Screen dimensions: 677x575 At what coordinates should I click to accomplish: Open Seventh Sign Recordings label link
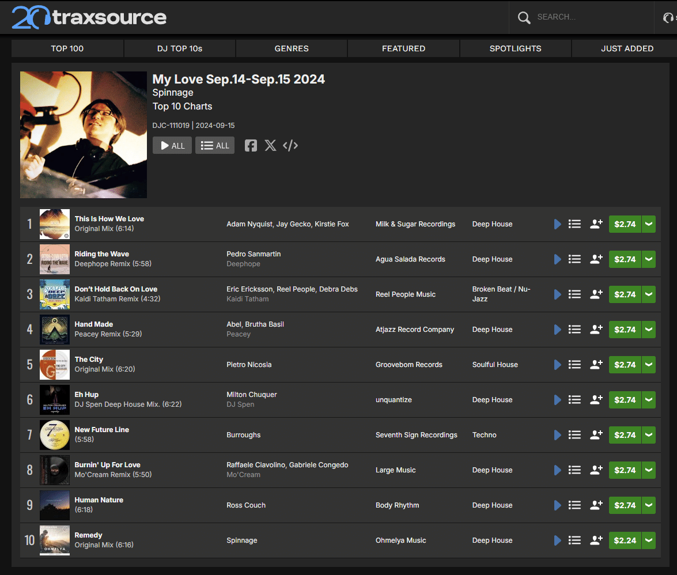click(x=416, y=434)
